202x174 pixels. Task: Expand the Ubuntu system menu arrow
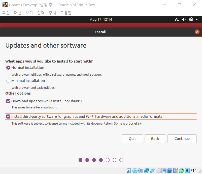click(x=197, y=19)
